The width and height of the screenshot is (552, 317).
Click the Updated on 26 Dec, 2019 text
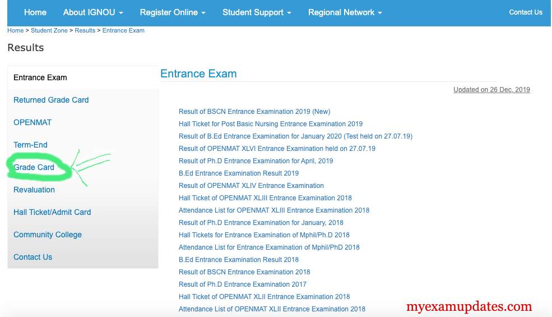491,90
